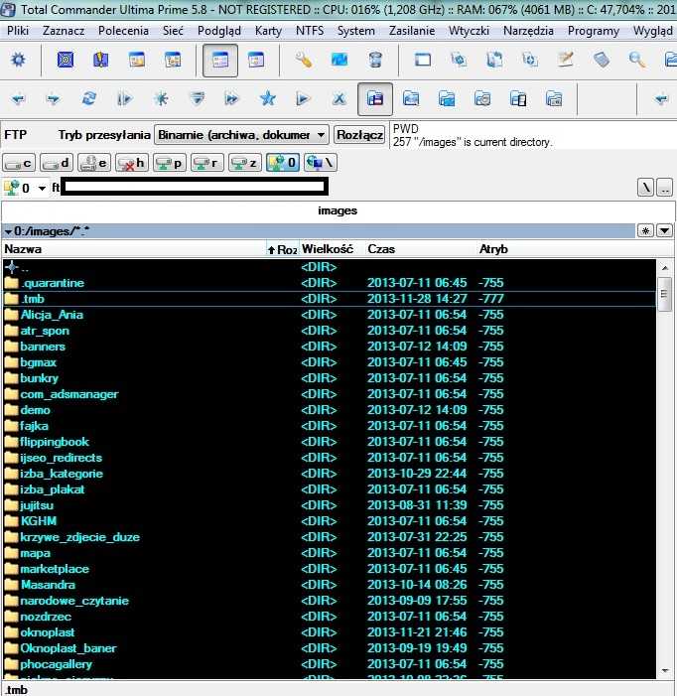This screenshot has width=677, height=696.
Task: Click the refresh arrows icon
Action: click(89, 98)
